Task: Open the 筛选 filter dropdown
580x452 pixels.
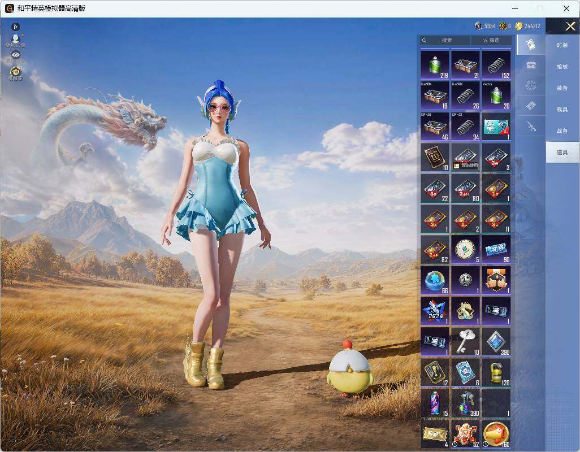Action: [491, 40]
